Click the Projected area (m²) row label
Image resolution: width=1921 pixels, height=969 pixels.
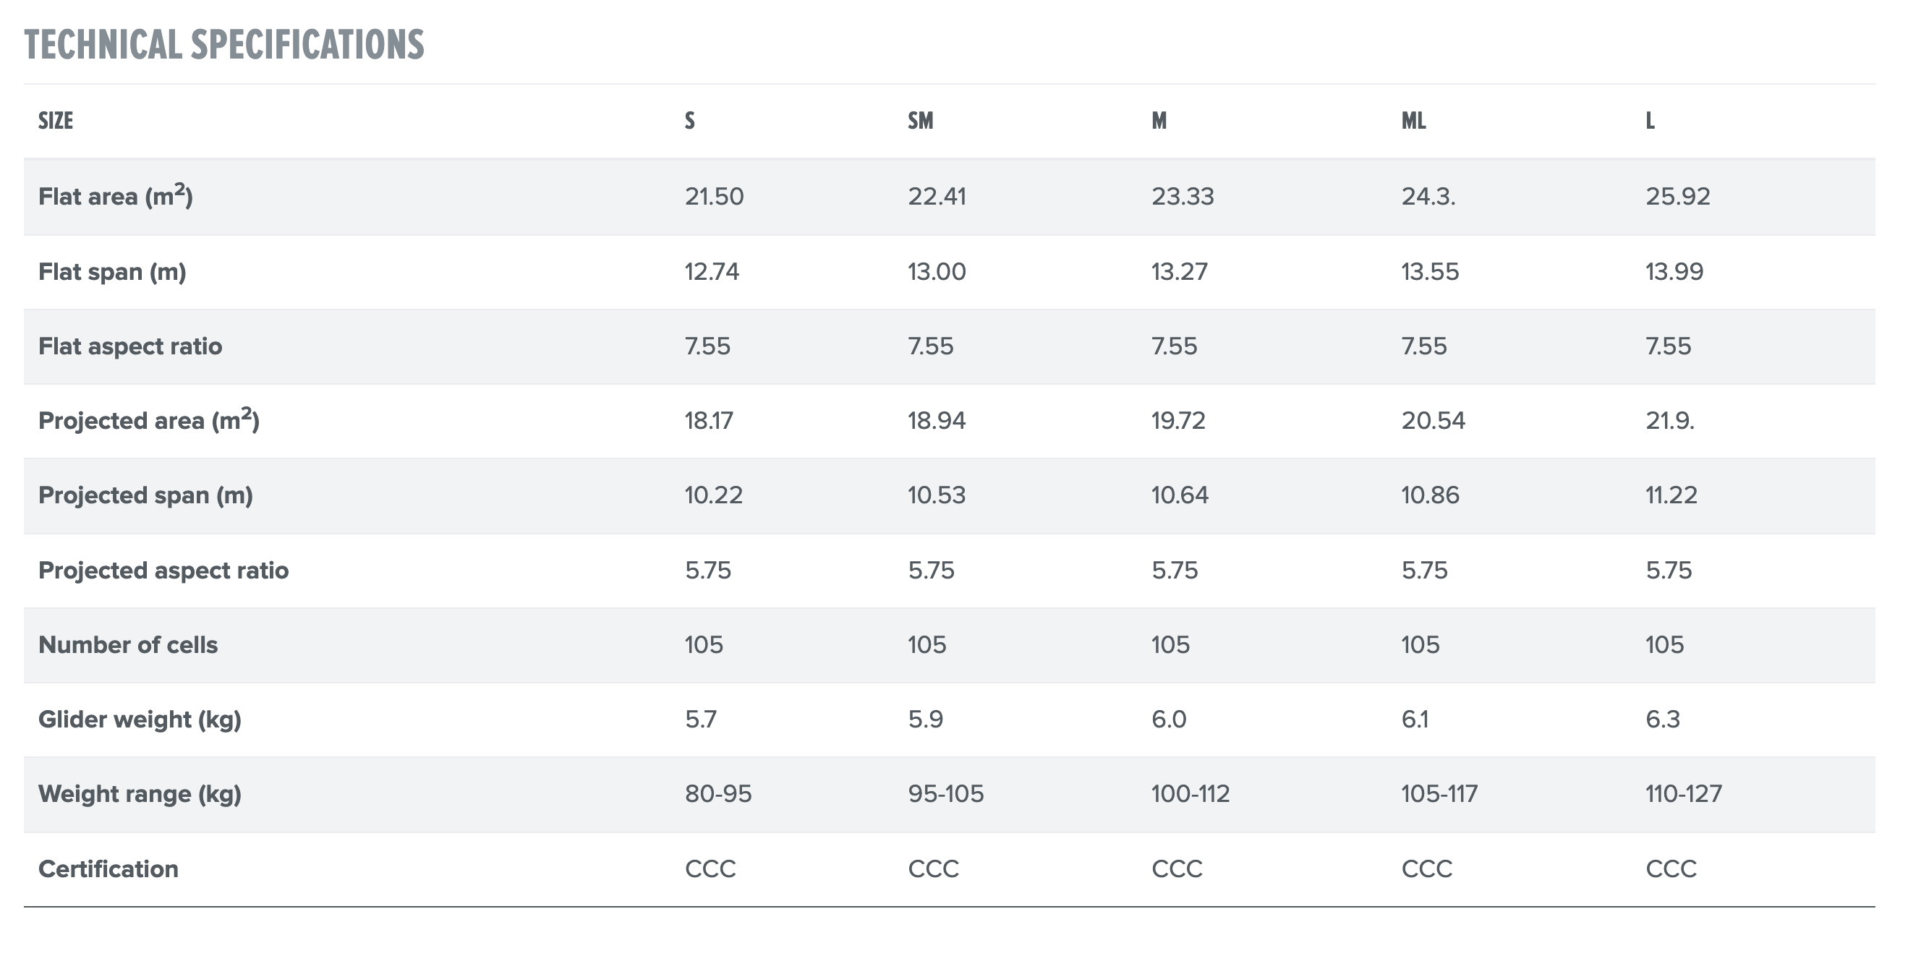148,421
